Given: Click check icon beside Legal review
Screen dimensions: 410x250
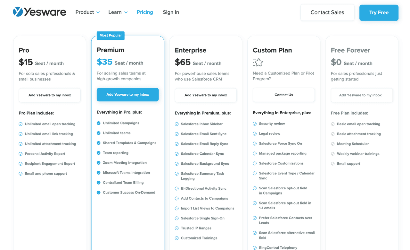Looking at the screenshot, I should (x=255, y=134).
